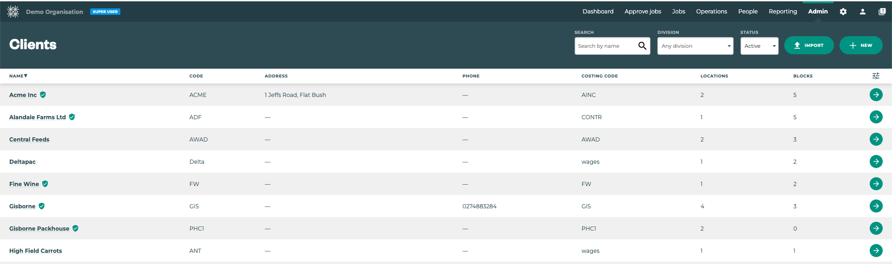The image size is (892, 264).
Task: Click the search magnifier icon
Action: (642, 46)
